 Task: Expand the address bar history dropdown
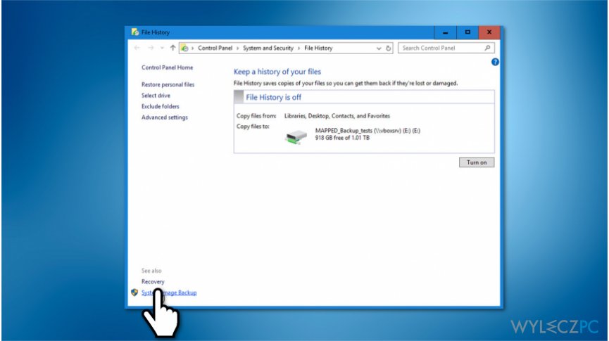point(379,49)
